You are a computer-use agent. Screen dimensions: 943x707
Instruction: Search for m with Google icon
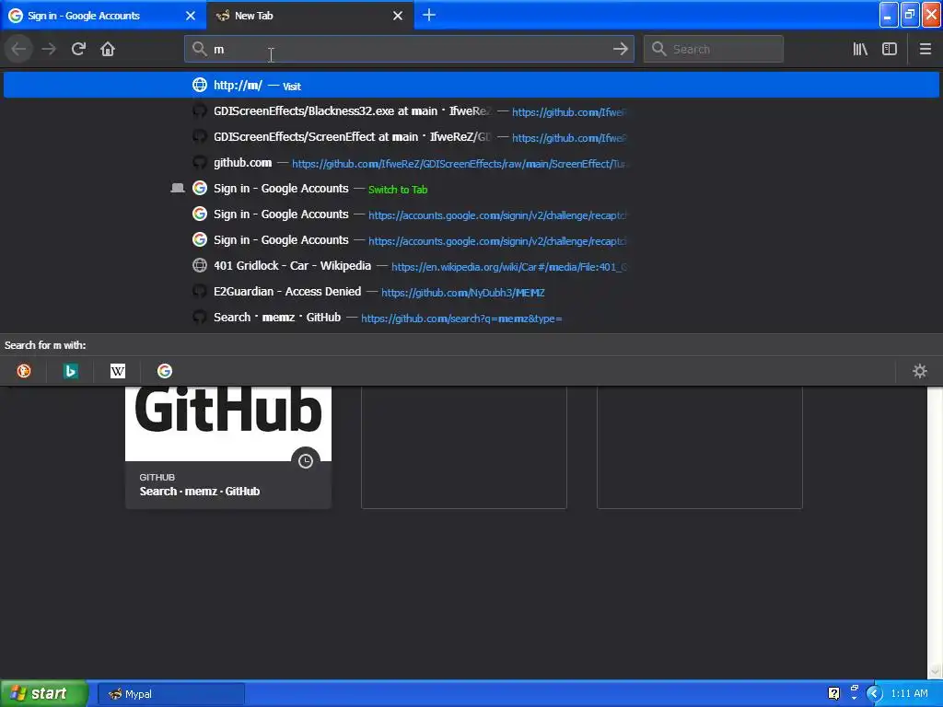[x=165, y=371]
